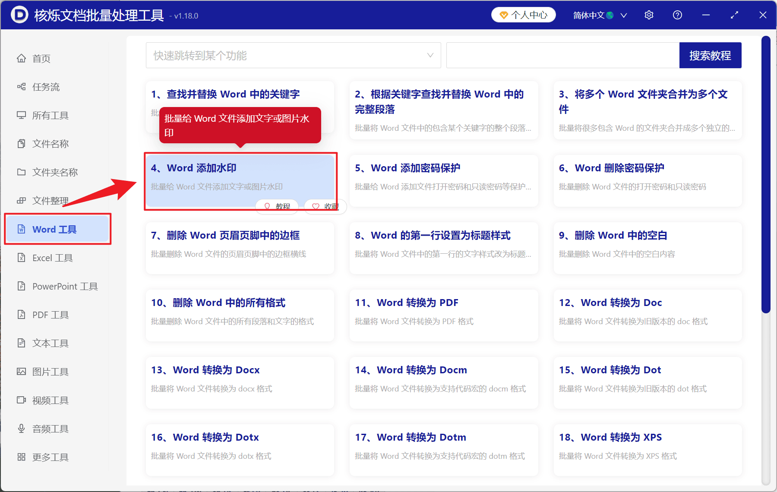Open the 教程 for Word 添加水印
Viewport: 777px width, 492px height.
pos(277,206)
